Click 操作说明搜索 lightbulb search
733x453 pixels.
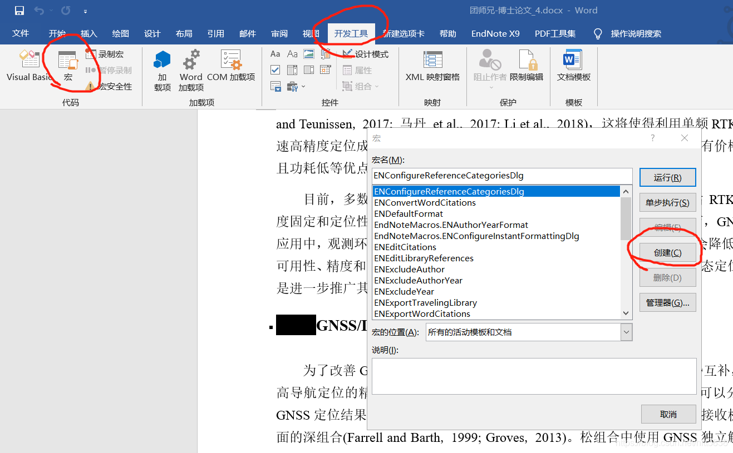coord(628,34)
